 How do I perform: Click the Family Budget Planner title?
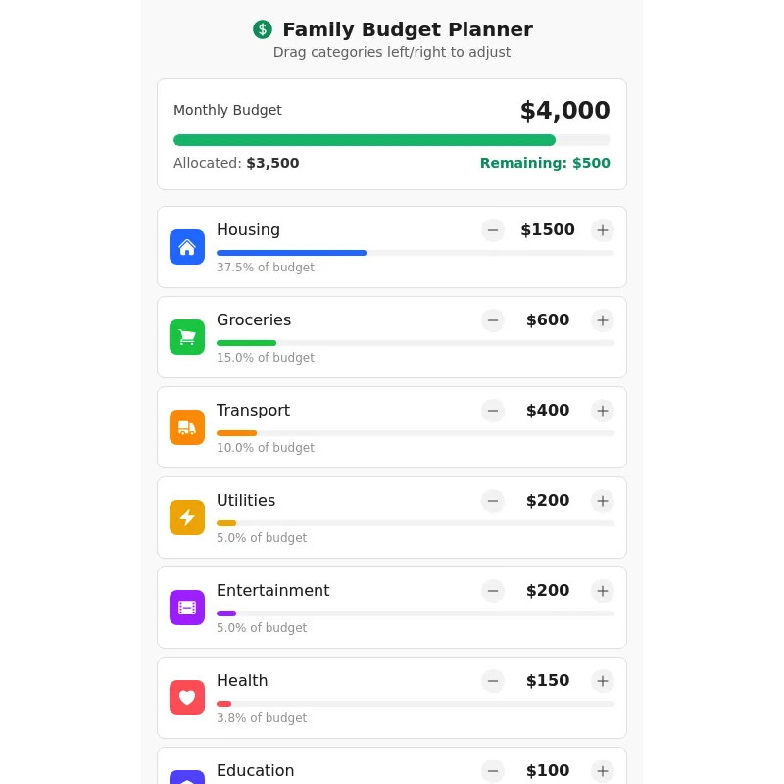(x=408, y=29)
